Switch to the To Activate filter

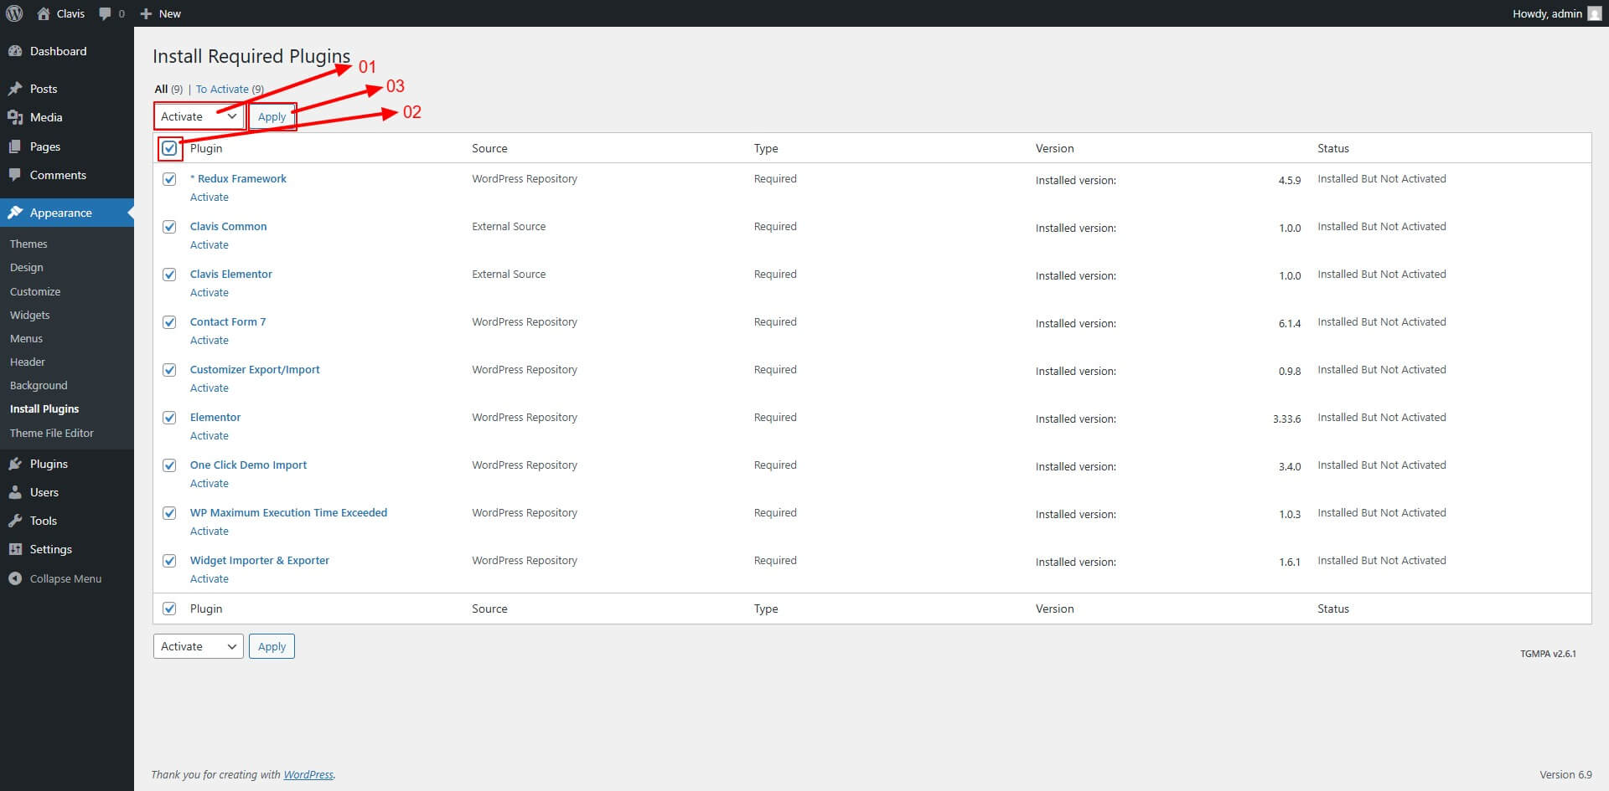point(222,90)
